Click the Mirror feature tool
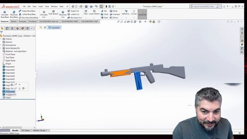The height and width of the screenshot is (139, 247). [x=114, y=18]
